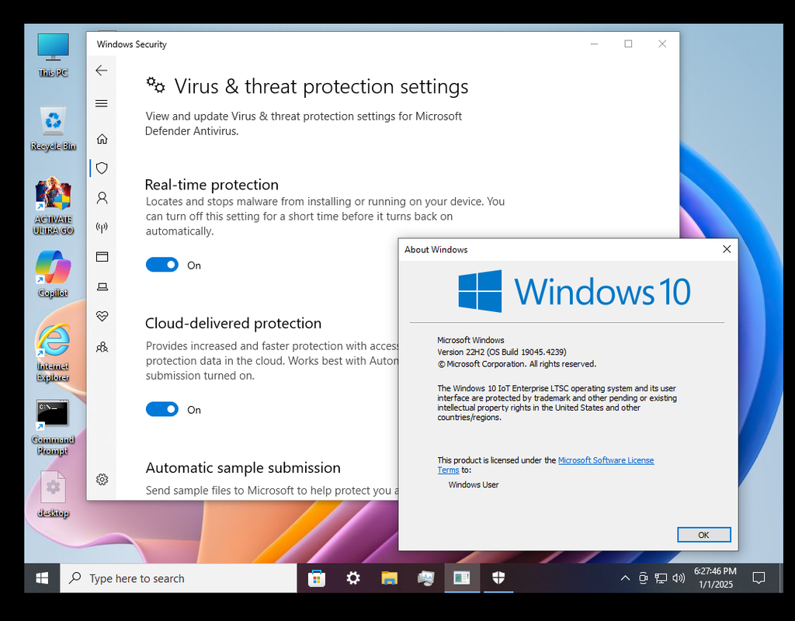The image size is (795, 621).
Task: Select the Command Prompt desktop shortcut
Action: [54, 428]
